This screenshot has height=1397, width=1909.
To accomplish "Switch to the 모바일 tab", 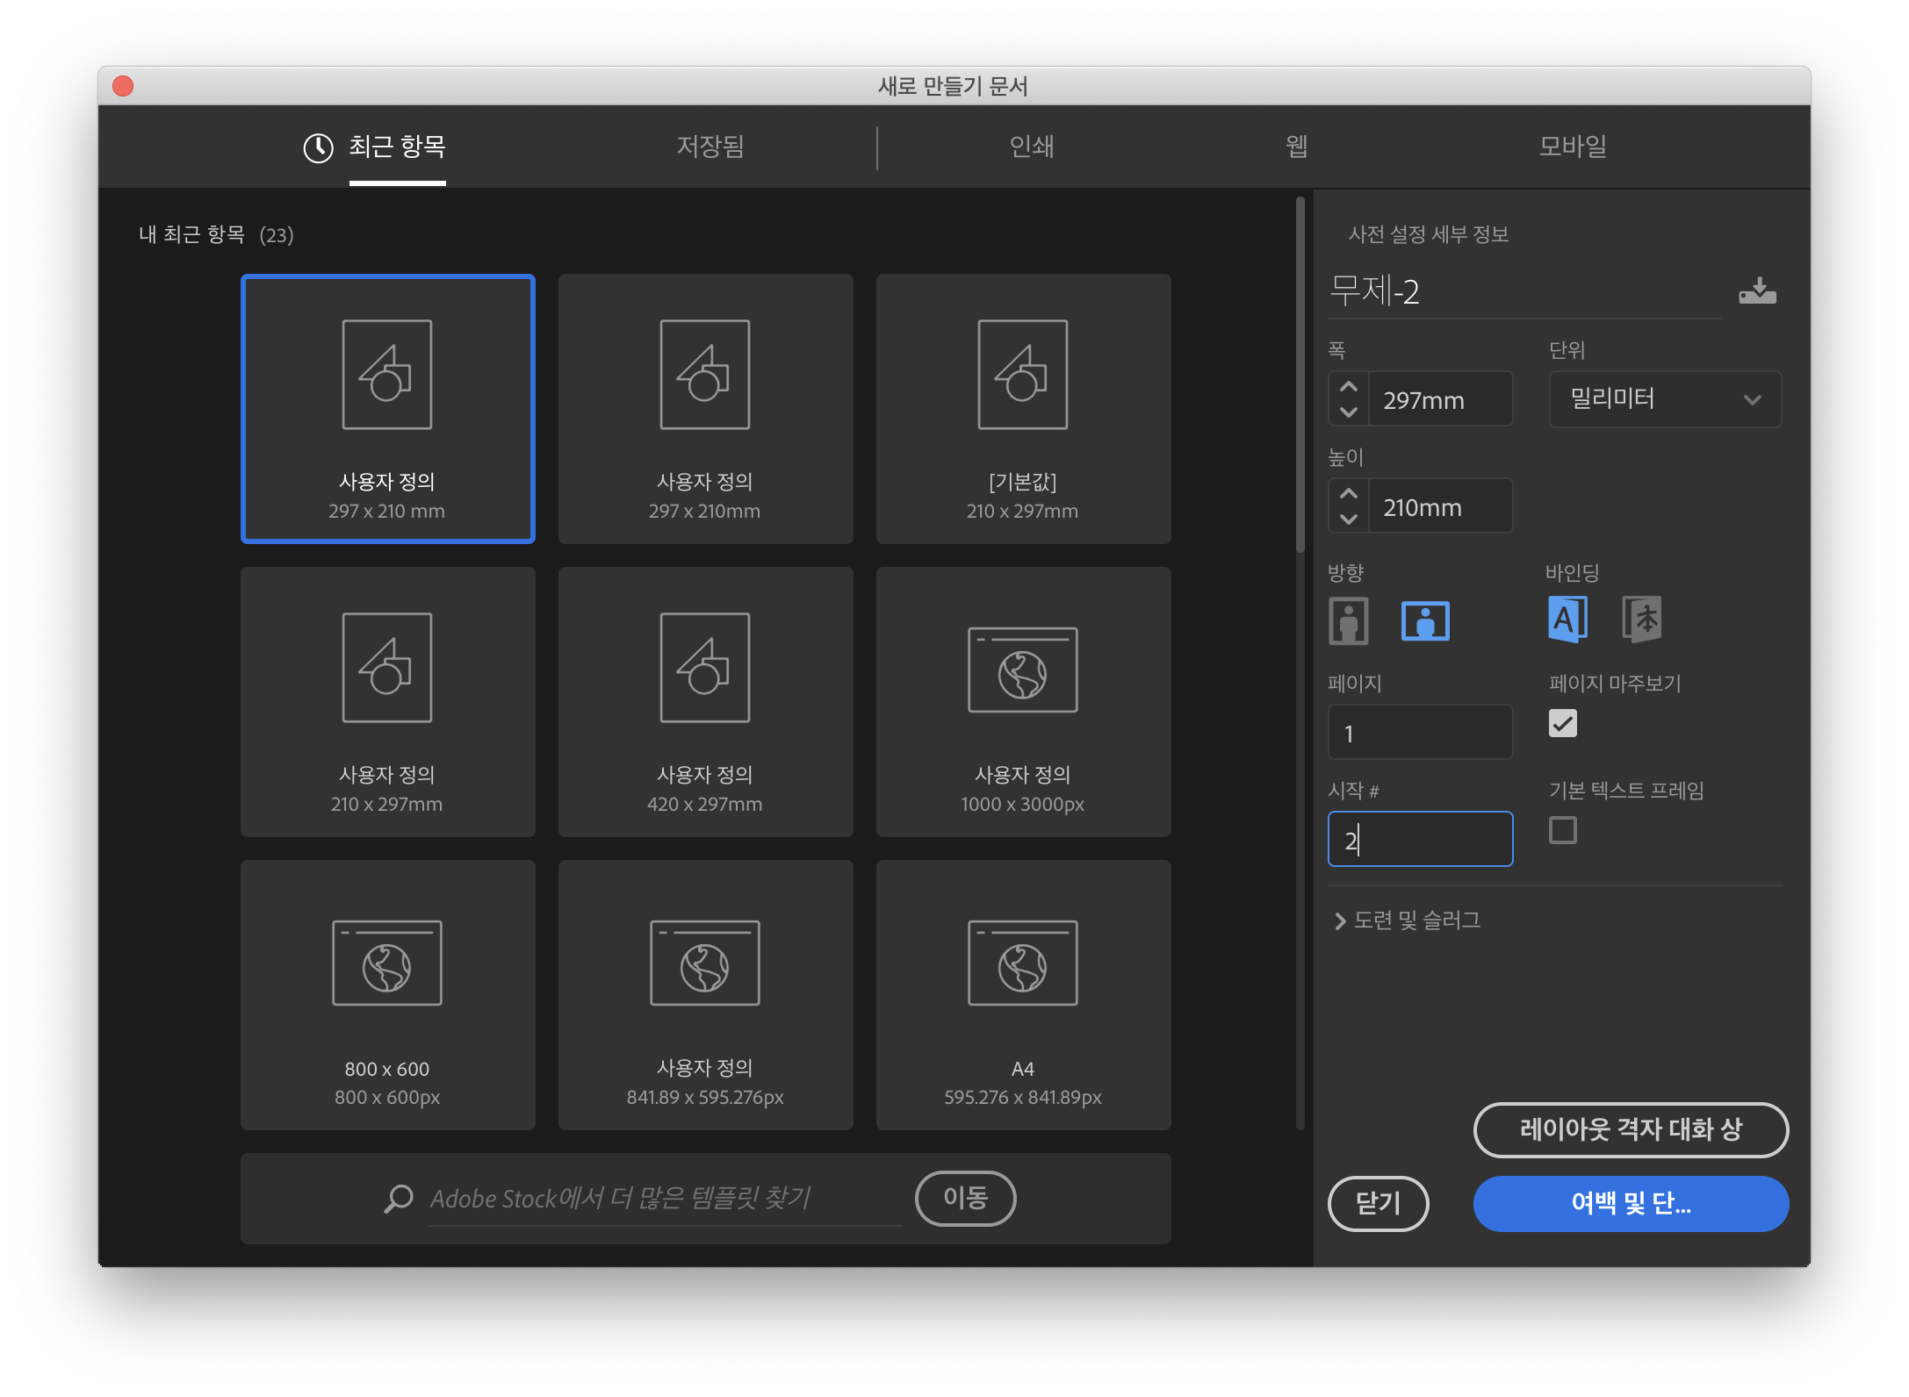I will pos(1572,147).
